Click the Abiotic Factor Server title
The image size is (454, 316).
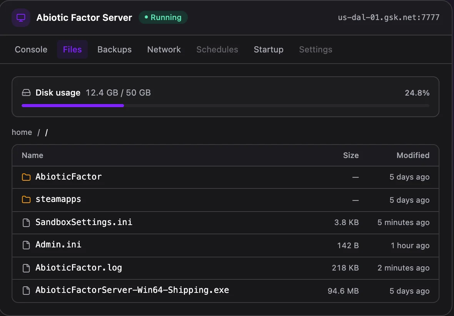point(84,18)
